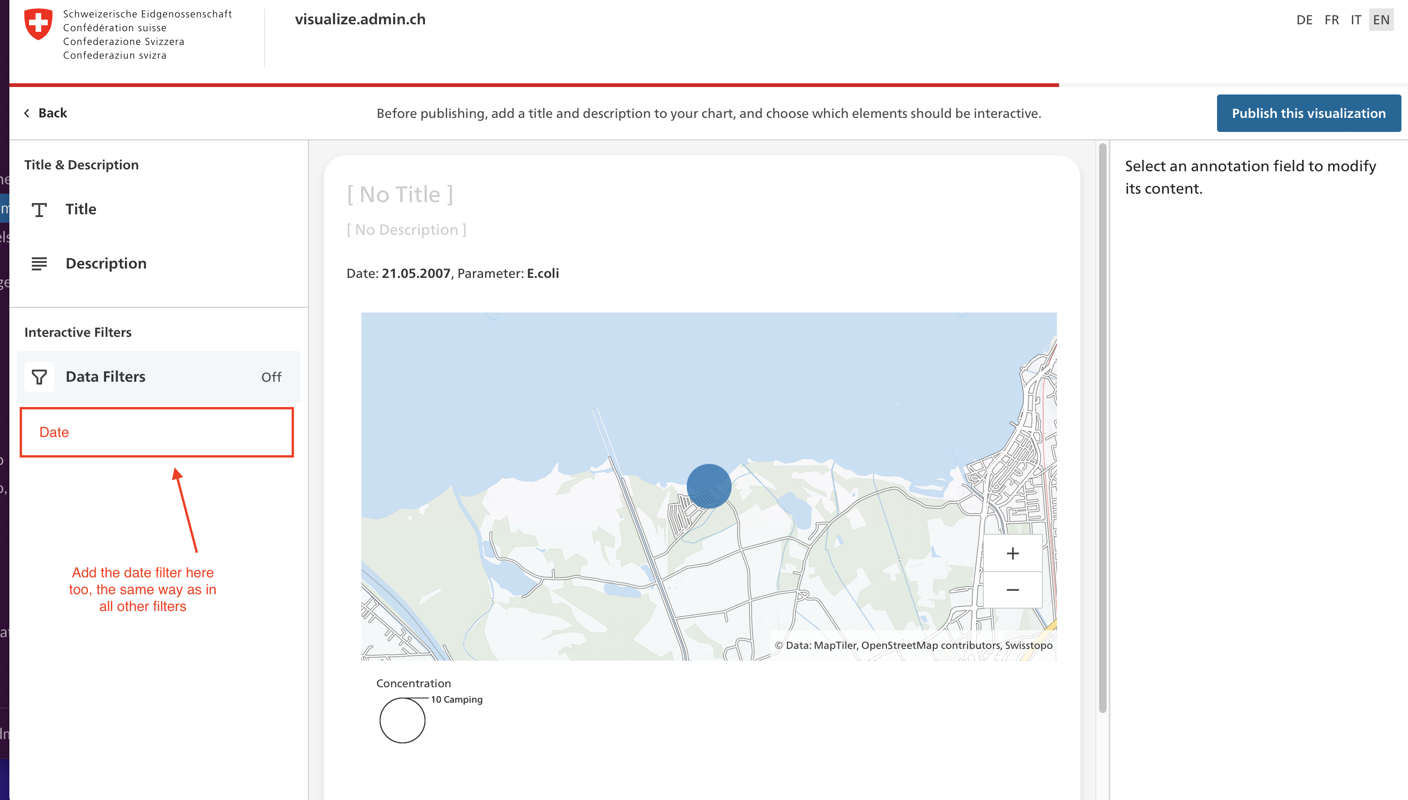This screenshot has height=800, width=1408.
Task: Click the Data Filters funnel icon
Action: (39, 377)
